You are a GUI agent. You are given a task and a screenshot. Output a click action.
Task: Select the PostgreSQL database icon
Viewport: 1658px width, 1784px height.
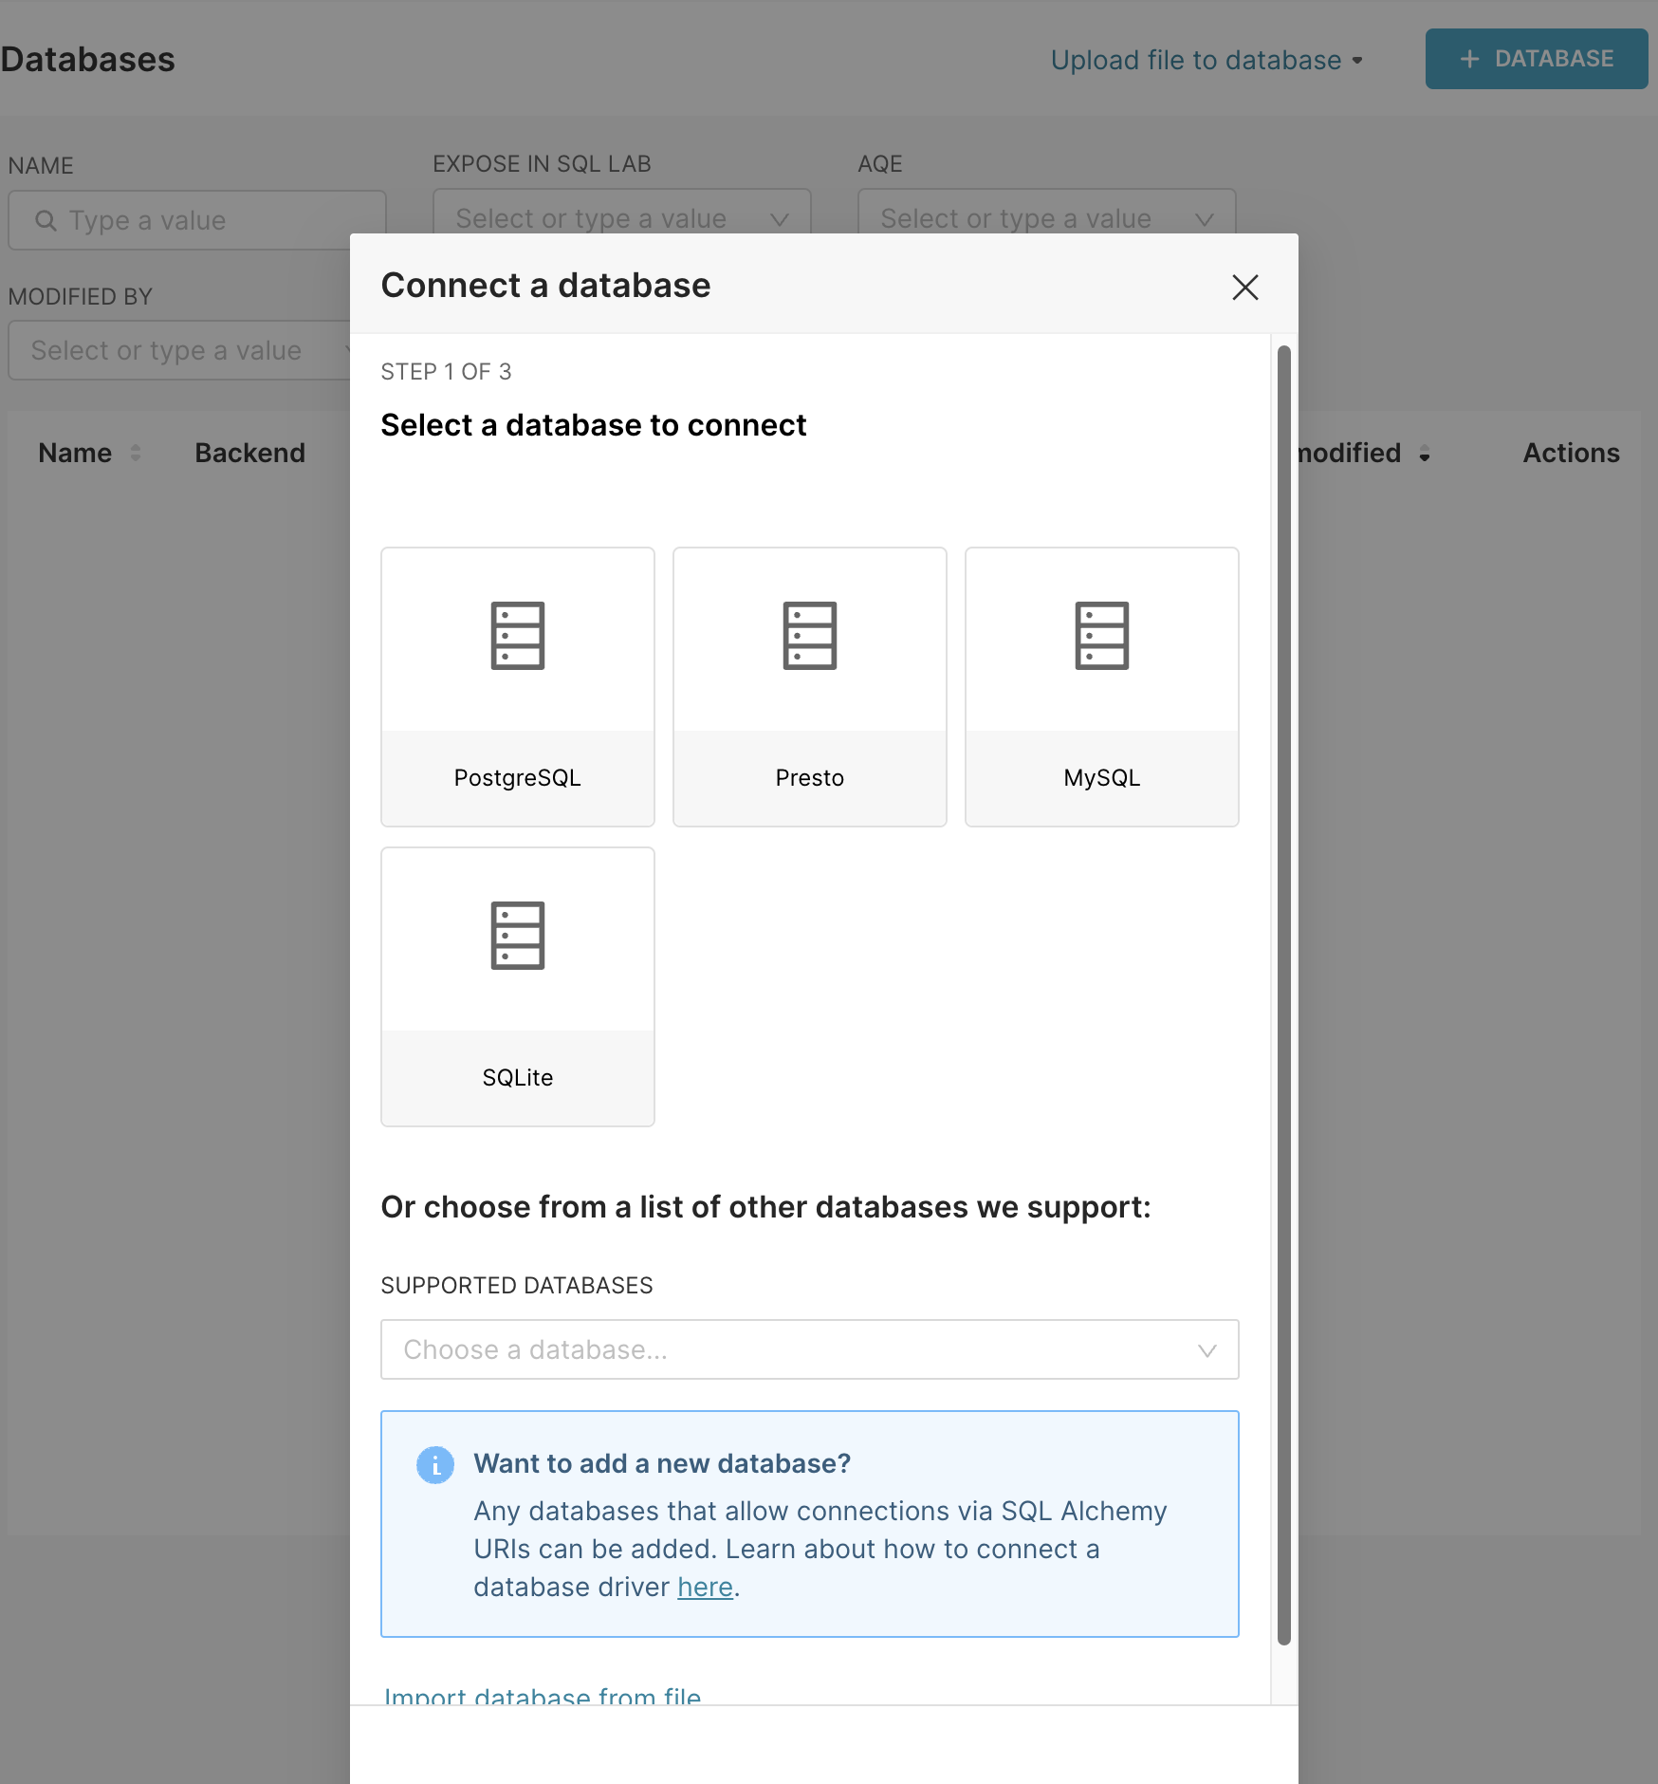517,636
